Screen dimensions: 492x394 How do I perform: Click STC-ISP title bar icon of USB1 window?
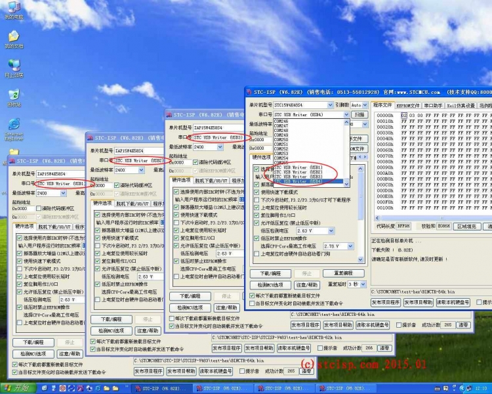pos(12,161)
